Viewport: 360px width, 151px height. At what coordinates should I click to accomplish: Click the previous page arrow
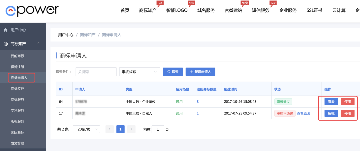point(109,129)
